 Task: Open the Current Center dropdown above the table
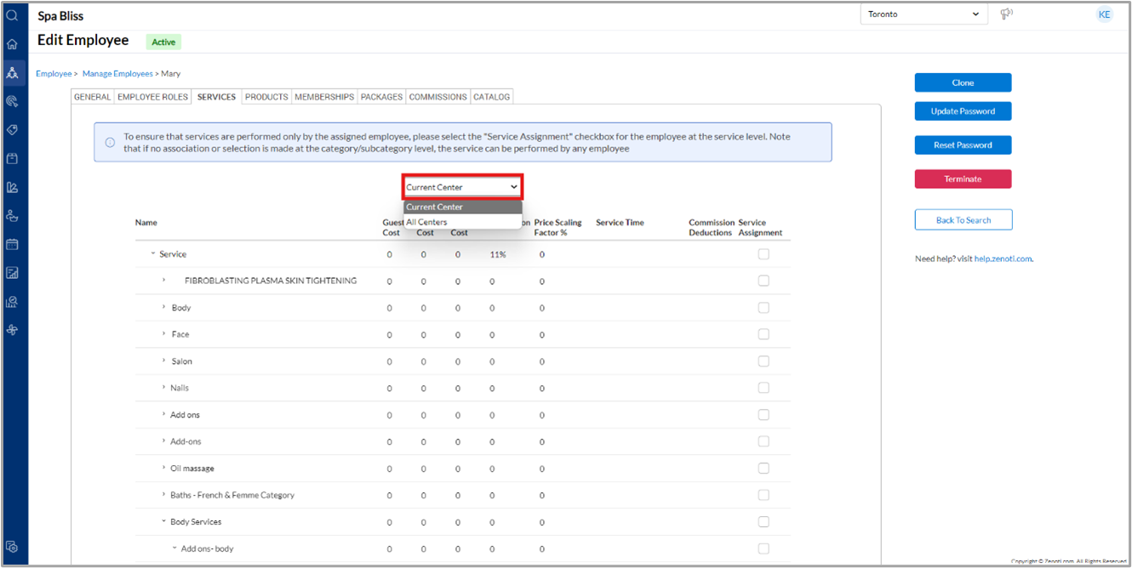click(462, 187)
